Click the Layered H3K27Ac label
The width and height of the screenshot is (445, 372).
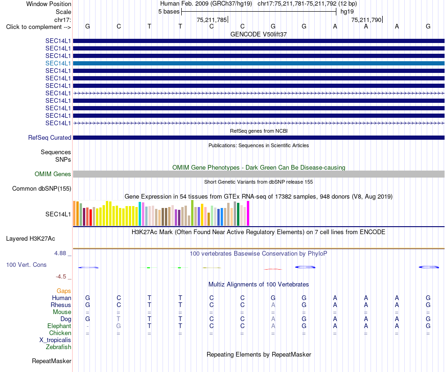[30, 239]
